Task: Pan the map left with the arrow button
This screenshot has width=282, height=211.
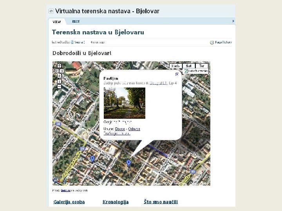Action: (57, 71)
